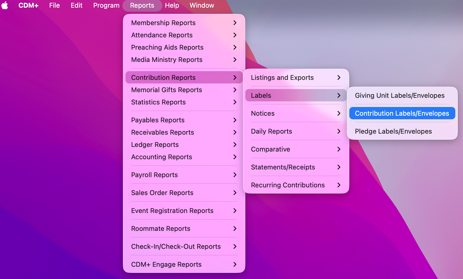Expand Preaching Aids Reports submenu
Screen dimensions: 463x279
pos(184,47)
